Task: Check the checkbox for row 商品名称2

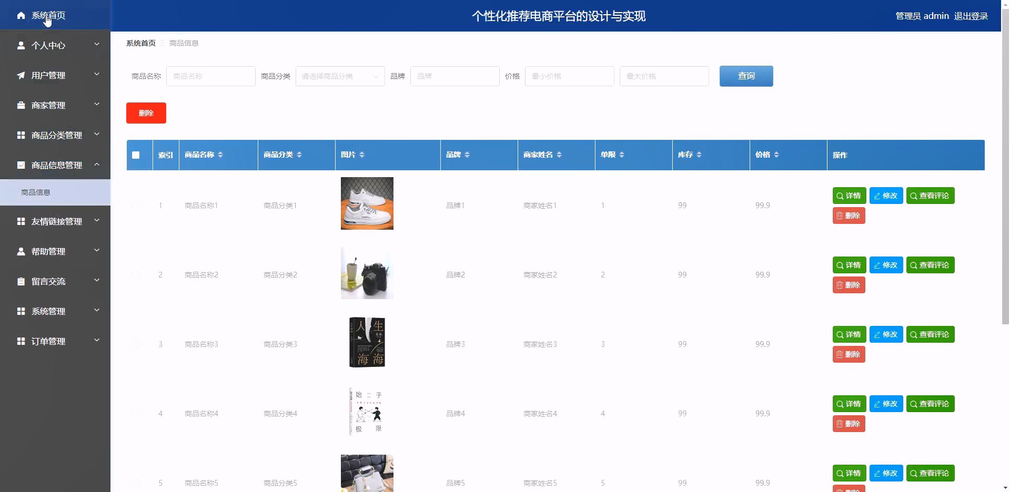Action: click(136, 275)
